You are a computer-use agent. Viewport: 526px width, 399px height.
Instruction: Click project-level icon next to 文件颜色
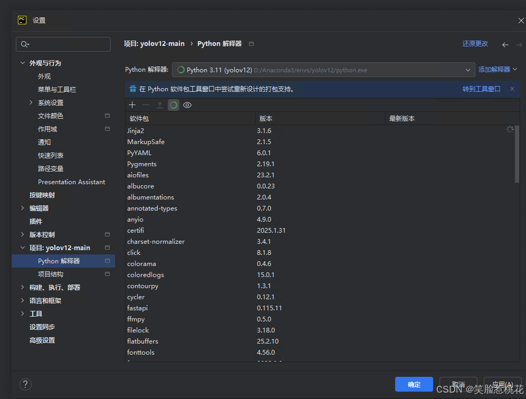tap(107, 116)
